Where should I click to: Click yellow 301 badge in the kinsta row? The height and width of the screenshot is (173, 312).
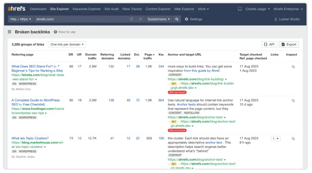[174, 84]
